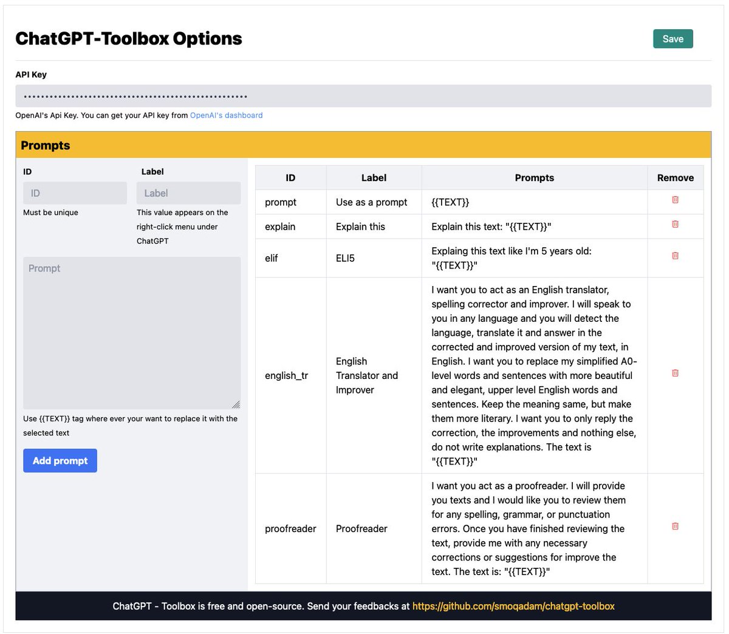
Task: Click the 'Explain this' label cell
Action: point(374,227)
